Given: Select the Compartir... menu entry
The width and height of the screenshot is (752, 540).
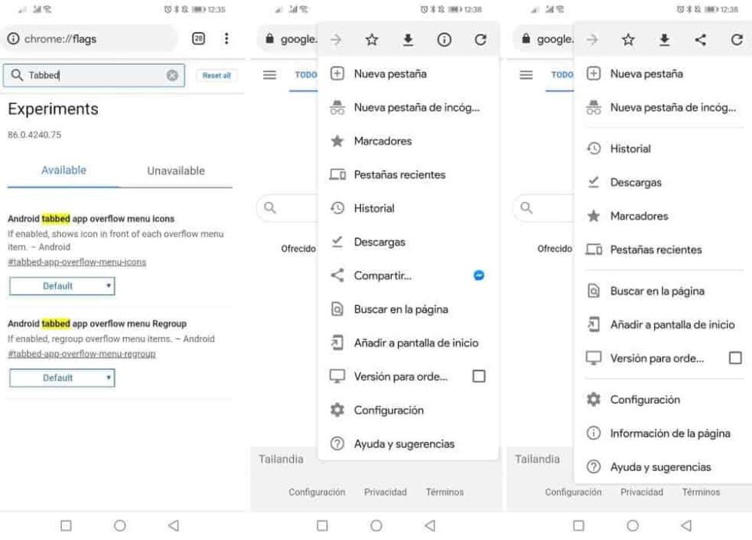Looking at the screenshot, I should point(382,275).
